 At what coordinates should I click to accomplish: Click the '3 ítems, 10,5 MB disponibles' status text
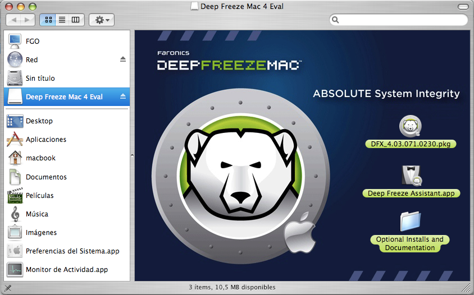pos(232,287)
